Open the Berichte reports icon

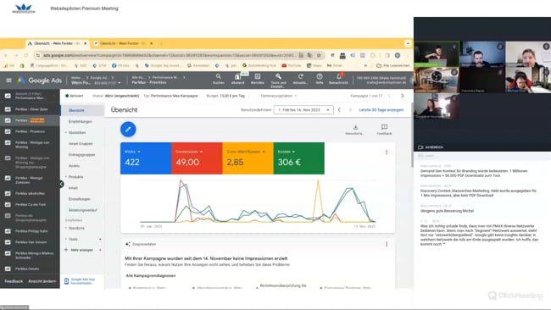[x=257, y=79]
